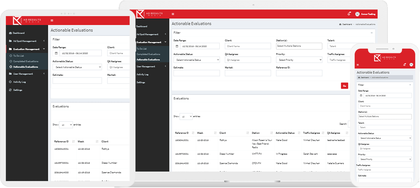Click Evaluation Management folder icon on tablet
The height and width of the screenshot is (188, 420).
tap(10, 49)
